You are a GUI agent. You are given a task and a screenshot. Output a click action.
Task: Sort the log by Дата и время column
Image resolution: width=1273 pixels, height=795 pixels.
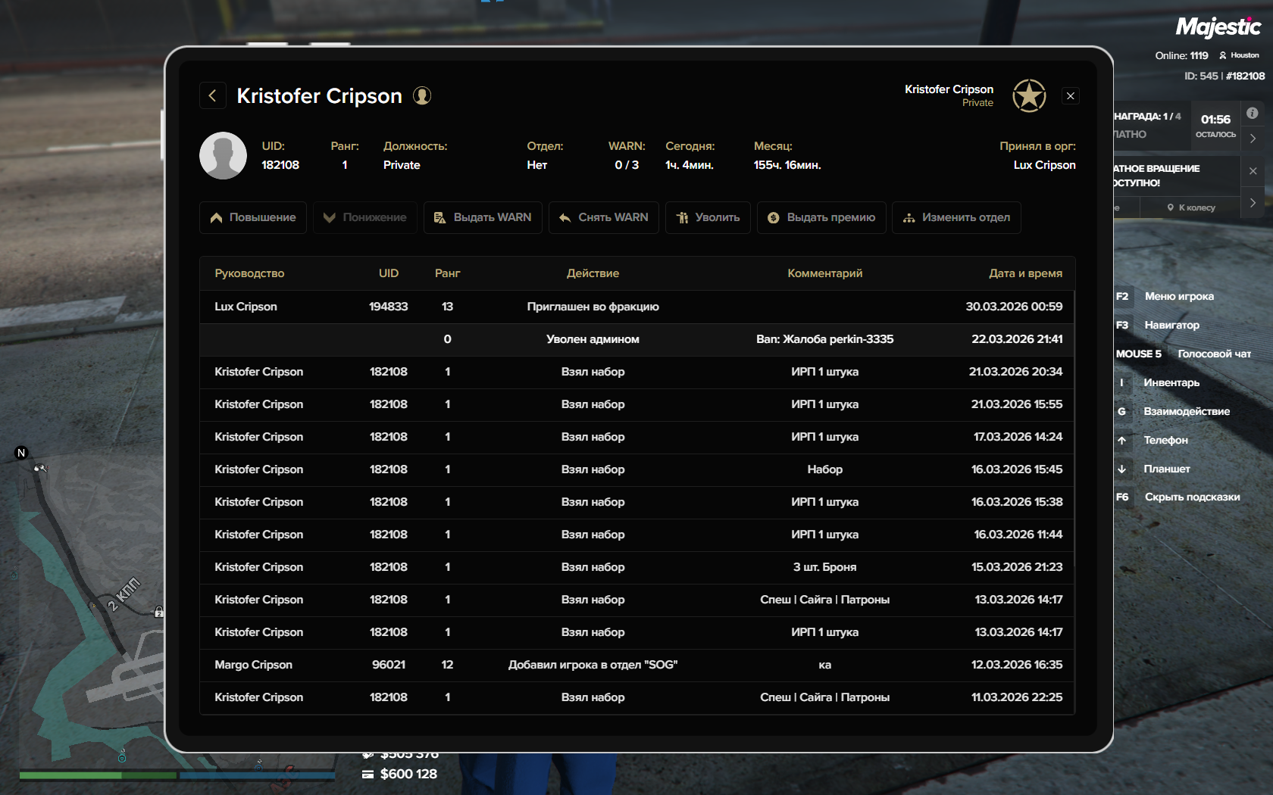pyautogui.click(x=1025, y=273)
